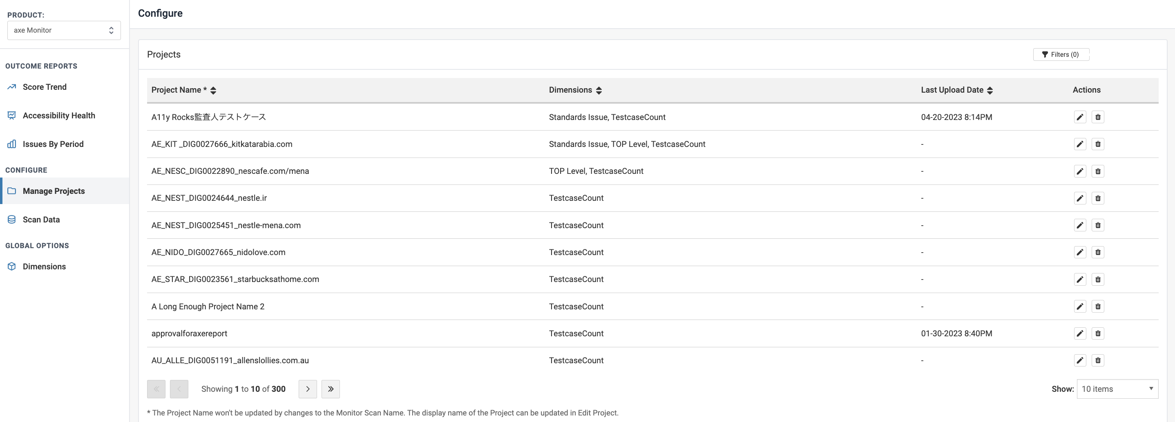Click the trash icon for AU_ALLE_DIG0051191_allenslollies.com.au
The image size is (1175, 422).
coord(1098,360)
